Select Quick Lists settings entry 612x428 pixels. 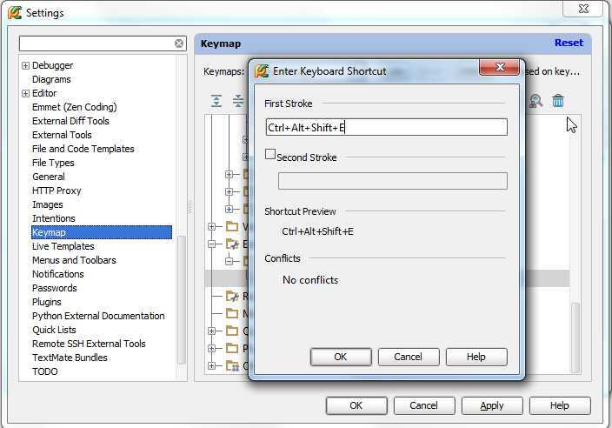(x=54, y=330)
